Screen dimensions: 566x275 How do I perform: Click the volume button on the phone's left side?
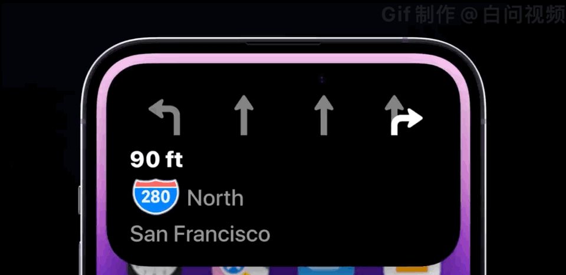click(x=80, y=201)
